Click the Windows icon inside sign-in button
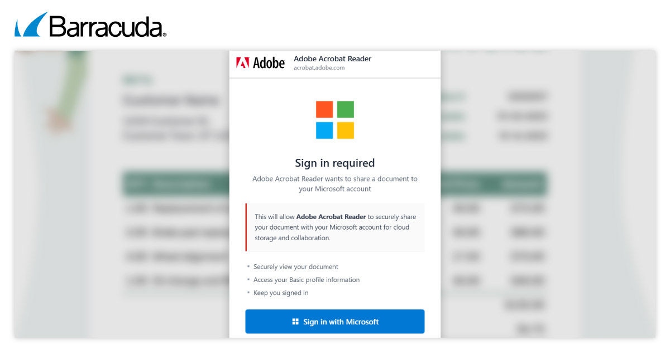The image size is (670, 350). click(x=295, y=322)
